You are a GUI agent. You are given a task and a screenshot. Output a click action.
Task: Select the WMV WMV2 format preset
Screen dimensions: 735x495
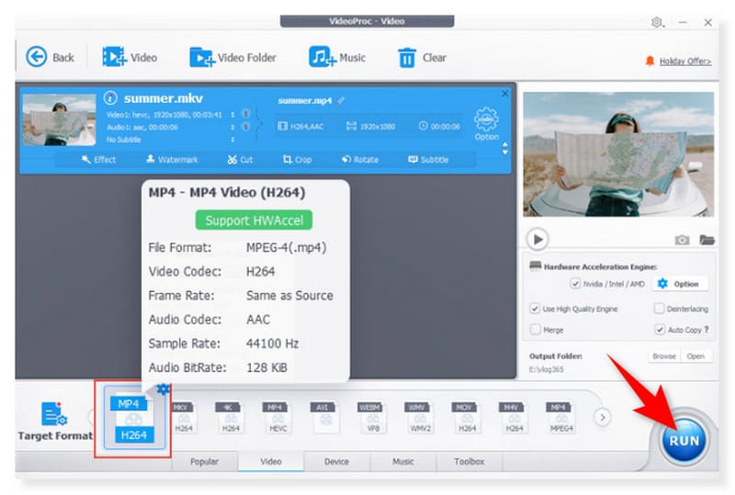(420, 417)
